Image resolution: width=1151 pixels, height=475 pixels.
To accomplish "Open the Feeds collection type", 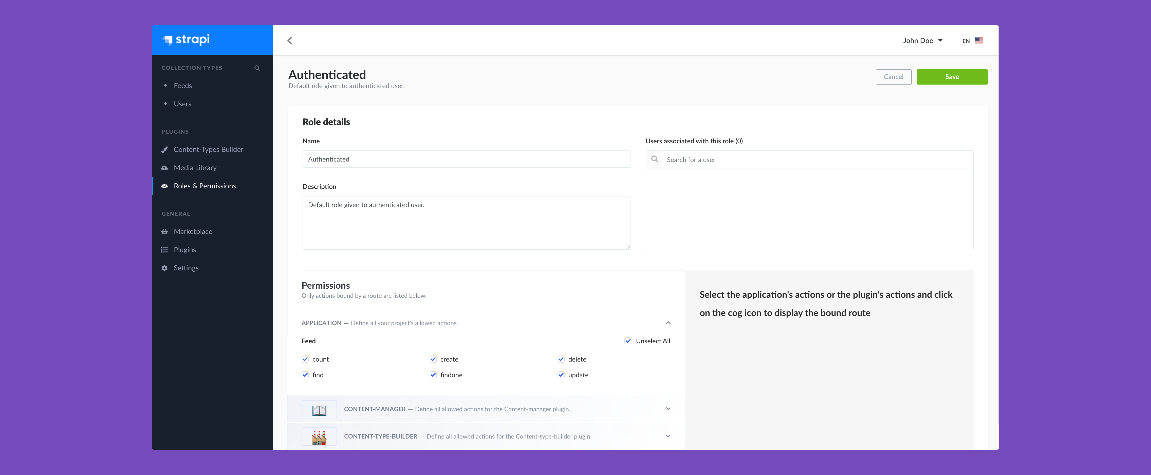I will 183,85.
